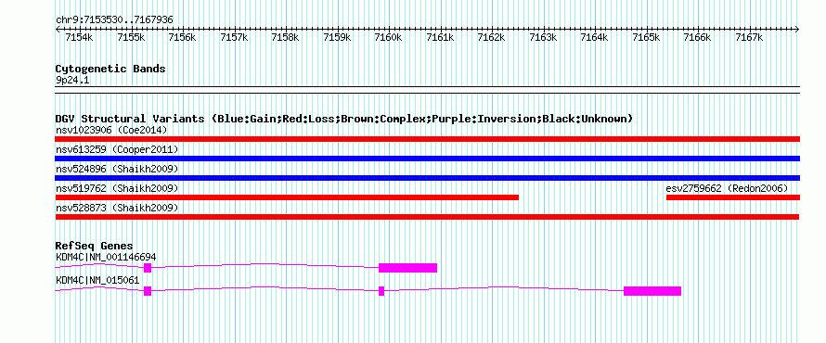Click the 7159k ruler tick label

pyautogui.click(x=337, y=37)
